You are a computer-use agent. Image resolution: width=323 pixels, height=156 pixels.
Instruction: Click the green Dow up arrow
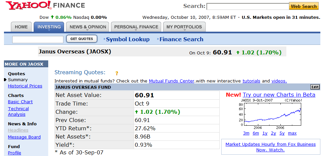pyautogui.click(x=52, y=17)
